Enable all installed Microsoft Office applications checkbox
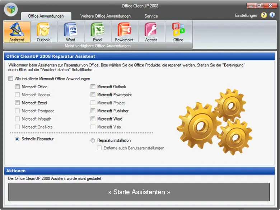 click(x=11, y=79)
